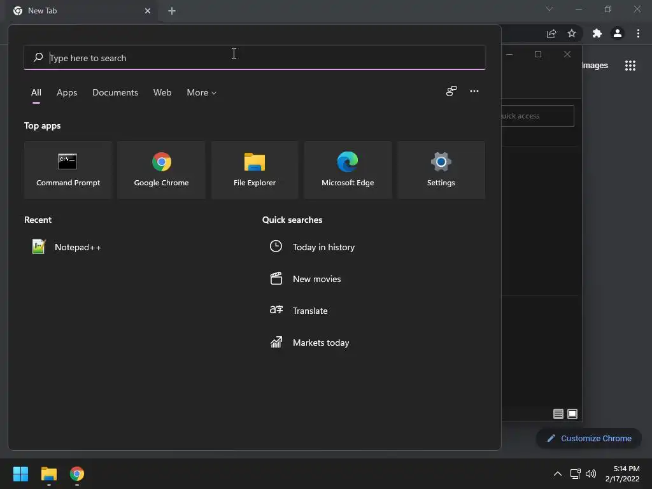Screen dimensions: 652x489
Task: Launch Google Chrome from Top apps
Action: click(x=161, y=170)
